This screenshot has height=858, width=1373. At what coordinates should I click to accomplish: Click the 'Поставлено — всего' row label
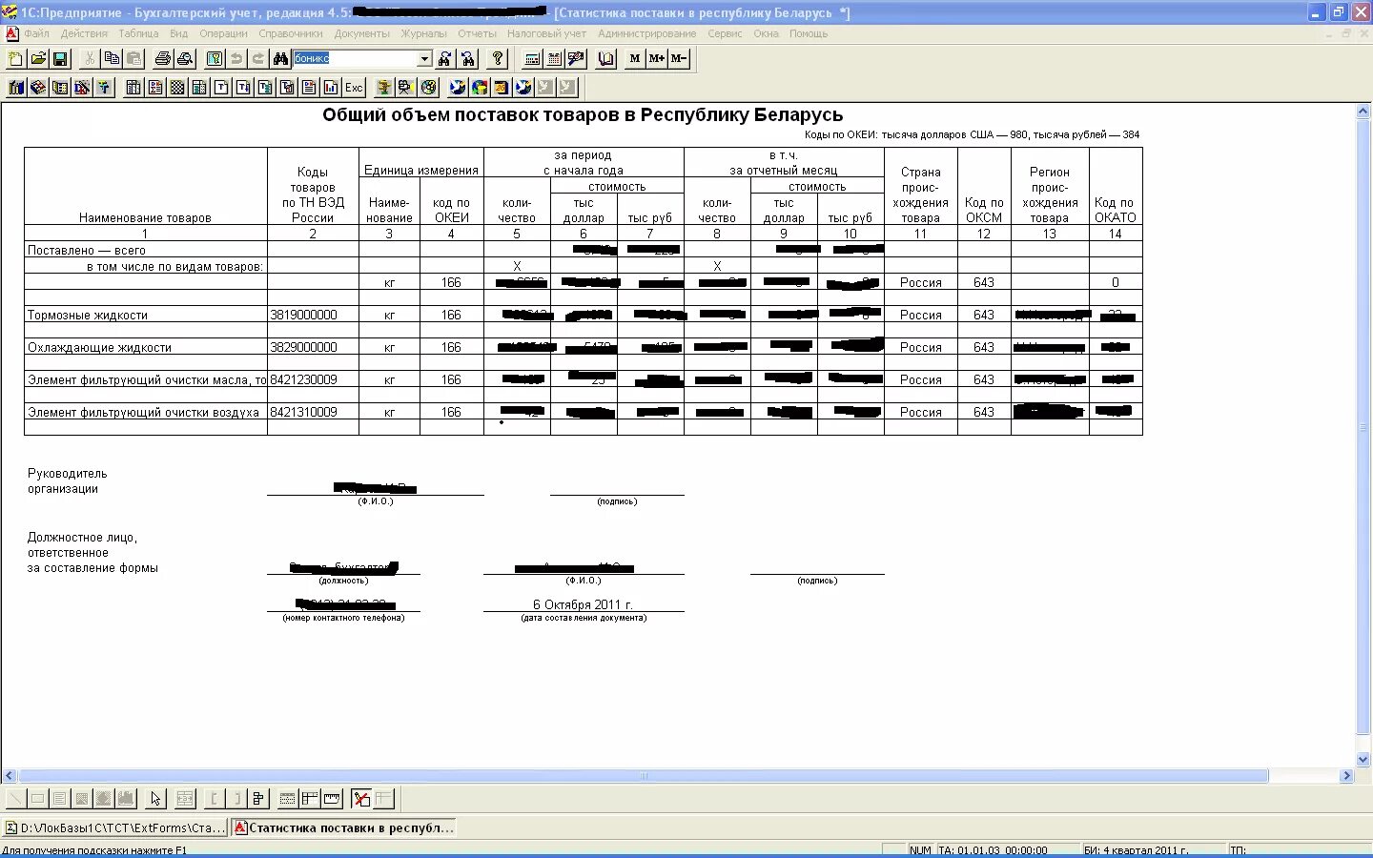click(87, 250)
